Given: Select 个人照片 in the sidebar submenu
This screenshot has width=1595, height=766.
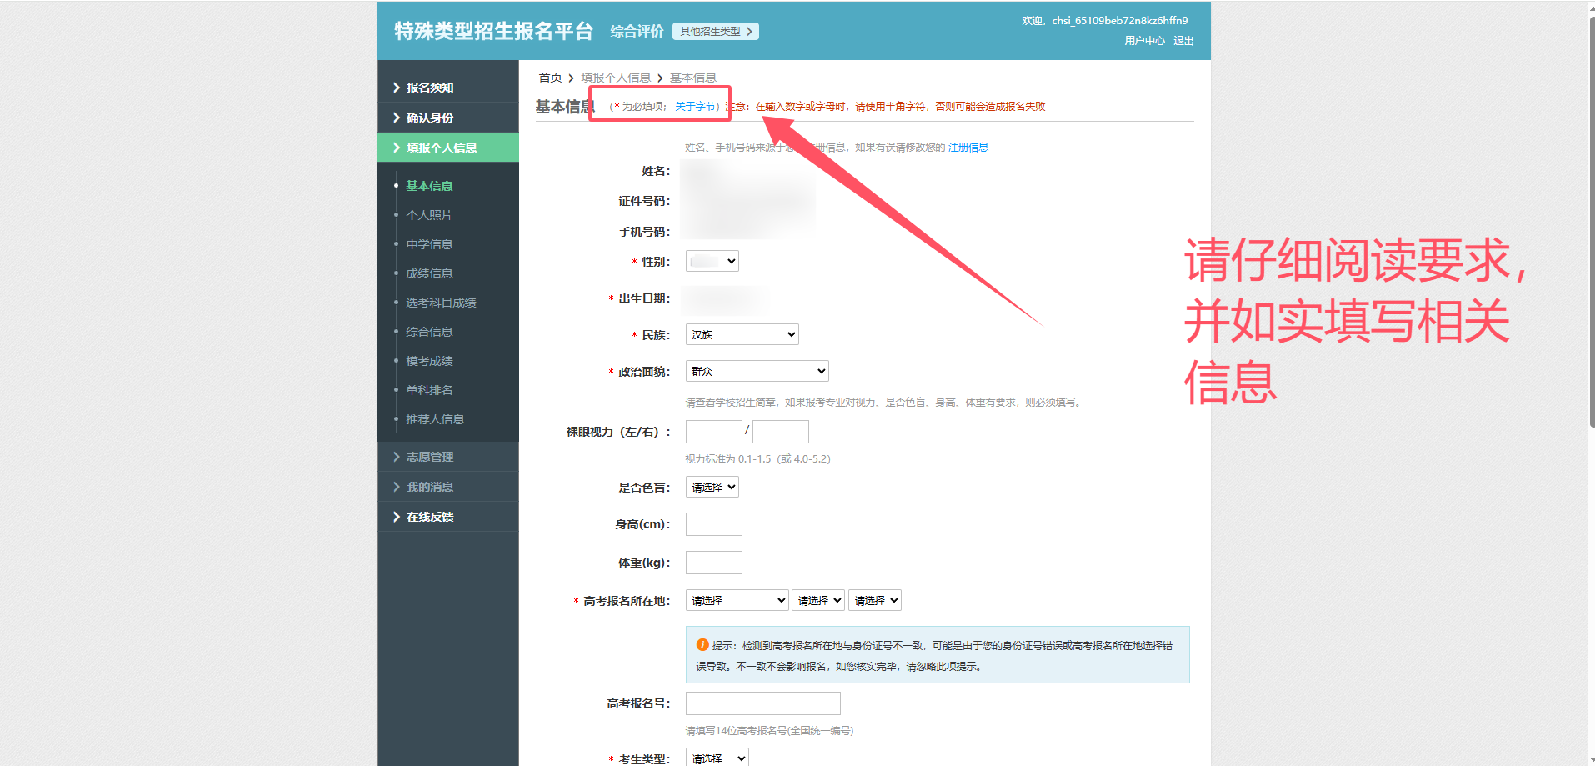Looking at the screenshot, I should pyautogui.click(x=429, y=215).
